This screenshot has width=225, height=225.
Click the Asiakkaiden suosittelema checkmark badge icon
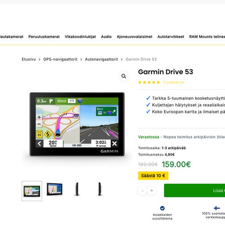(162, 208)
